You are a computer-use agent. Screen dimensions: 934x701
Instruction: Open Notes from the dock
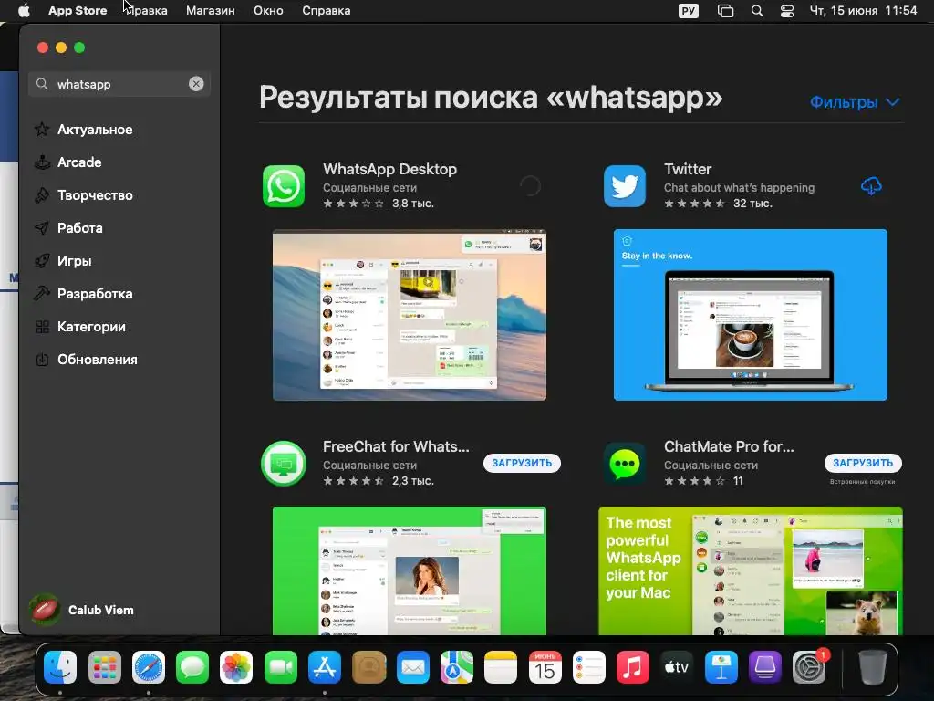[501, 667]
